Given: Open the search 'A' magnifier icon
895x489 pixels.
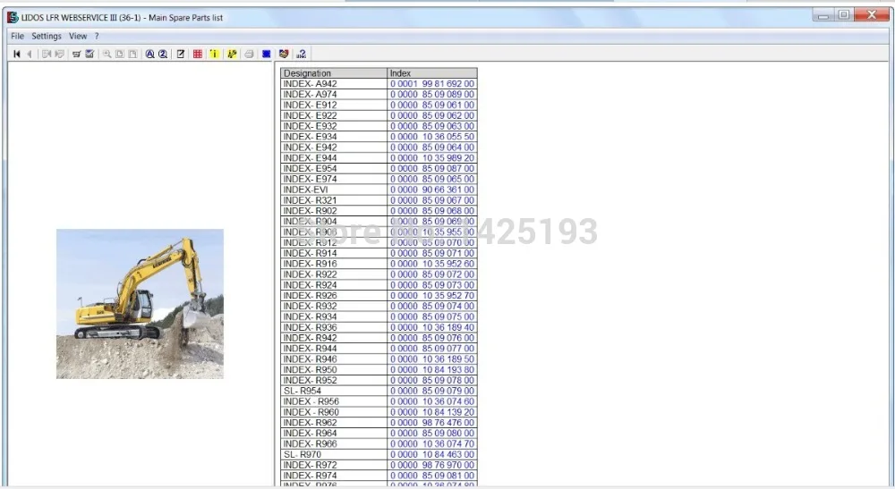Looking at the screenshot, I should point(149,54).
